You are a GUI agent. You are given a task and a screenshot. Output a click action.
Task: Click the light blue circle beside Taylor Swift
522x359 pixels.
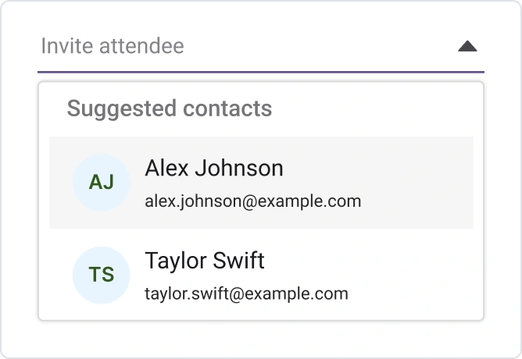tap(101, 275)
